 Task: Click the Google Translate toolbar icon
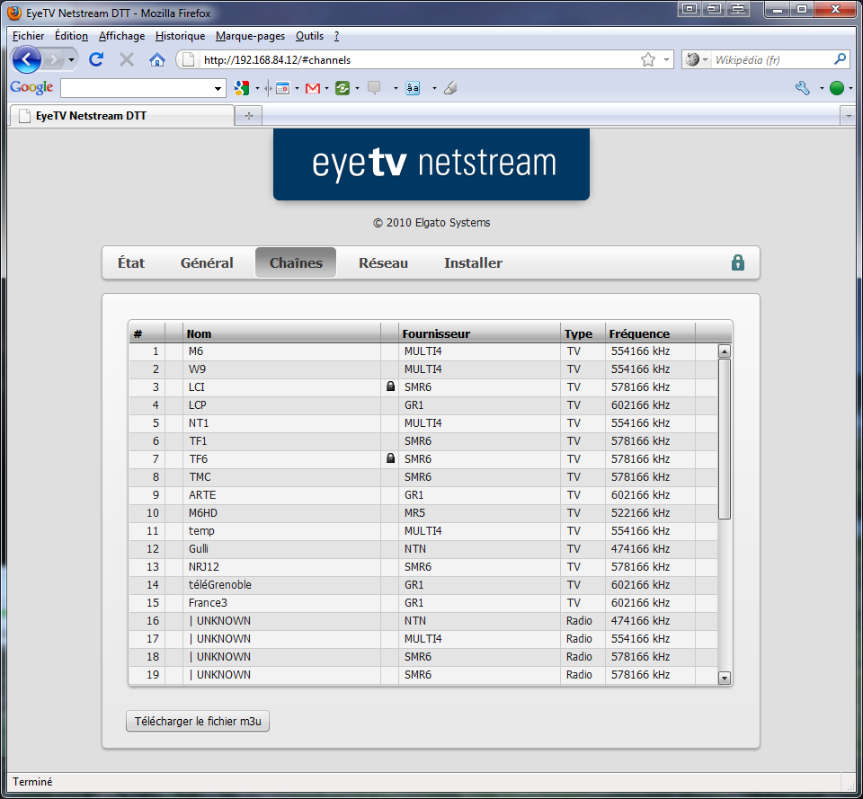coord(413,88)
